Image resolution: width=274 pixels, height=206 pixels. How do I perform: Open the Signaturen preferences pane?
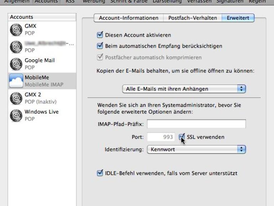tap(230, 1)
